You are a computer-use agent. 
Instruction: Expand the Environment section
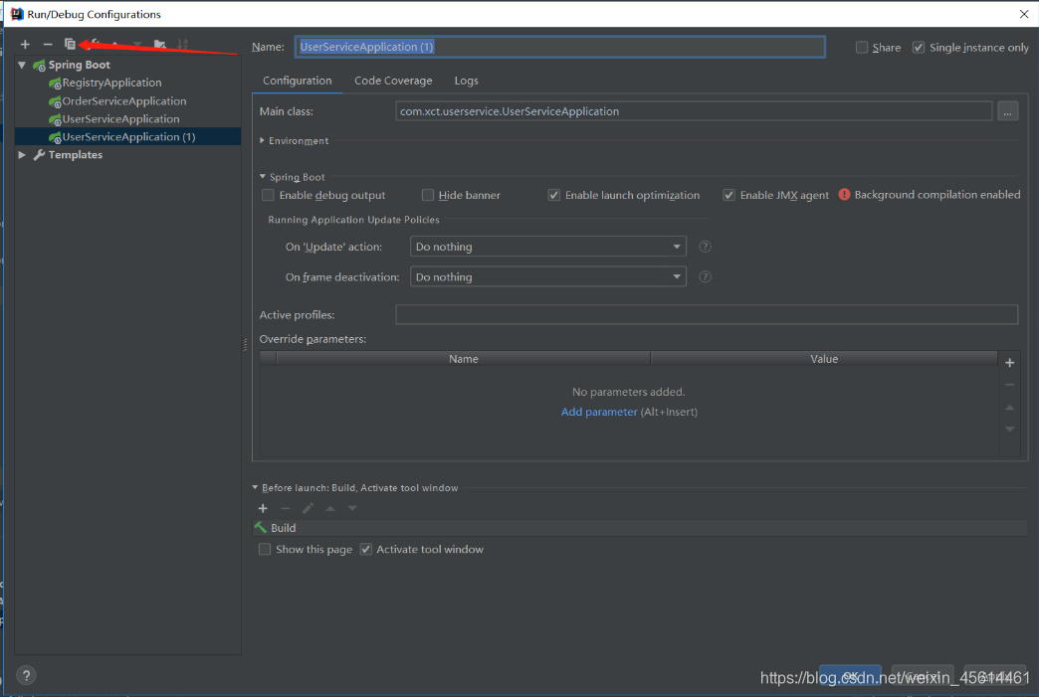click(x=263, y=141)
